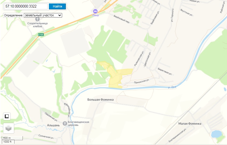227x145 pixels.
Task: Click the Благовещенская церковь cross marker
Action: click(x=65, y=124)
